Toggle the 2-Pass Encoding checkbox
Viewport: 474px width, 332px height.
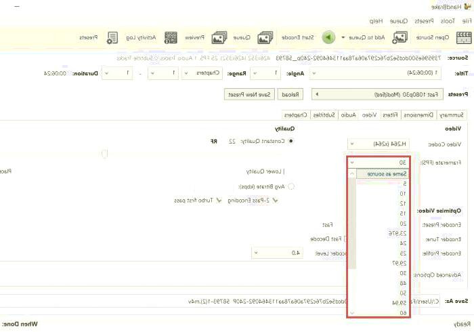[x=276, y=200]
